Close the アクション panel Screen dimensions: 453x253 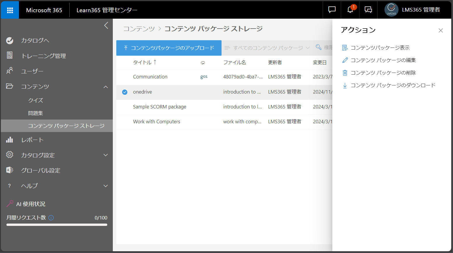441,31
